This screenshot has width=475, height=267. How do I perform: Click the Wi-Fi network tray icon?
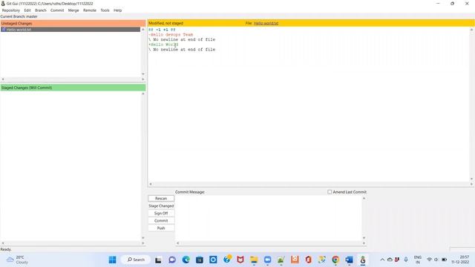429,260
